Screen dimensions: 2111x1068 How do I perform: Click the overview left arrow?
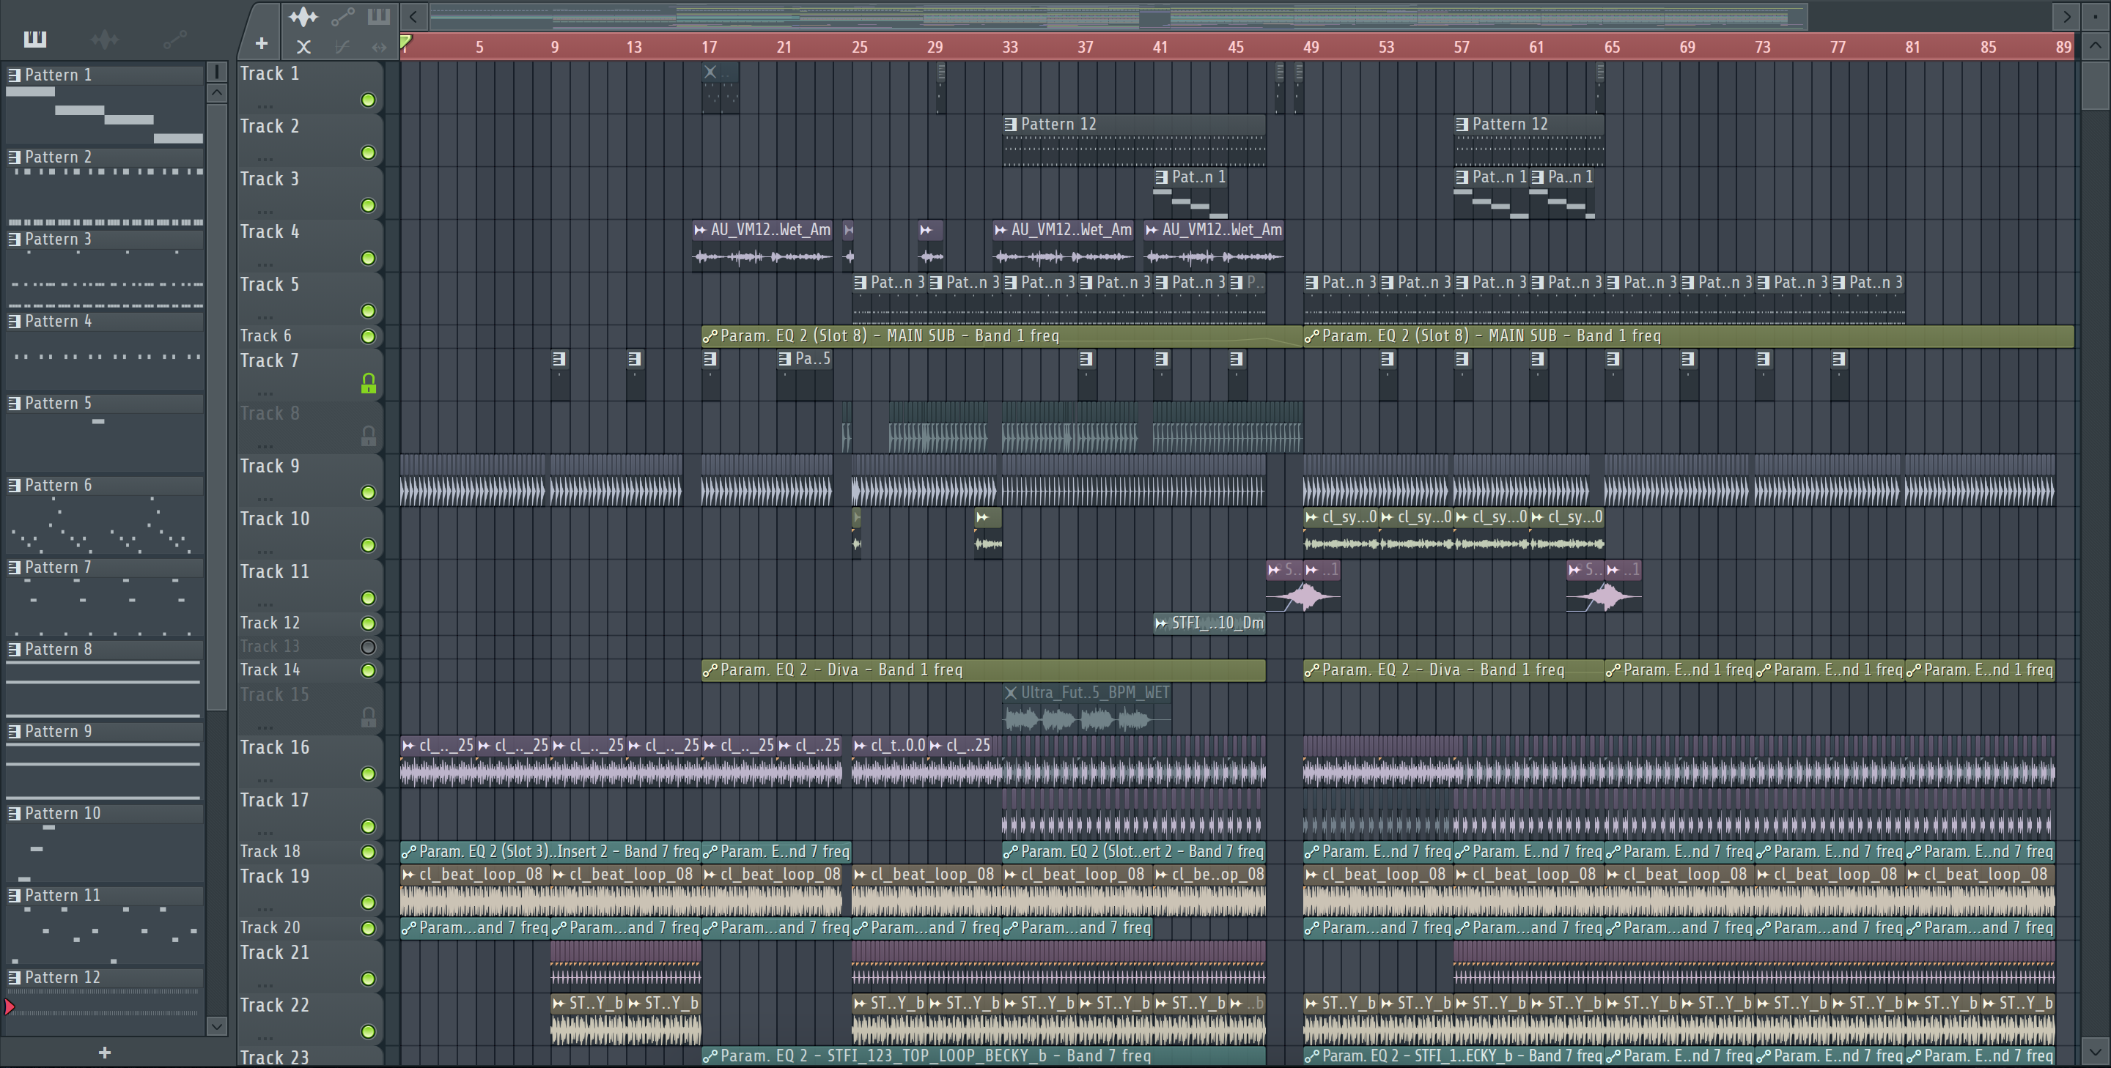[414, 15]
